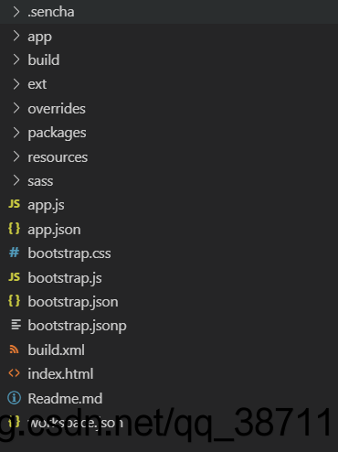Expand the packages folder arrow
Viewport: 338px width, 452px height.
[x=16, y=133]
